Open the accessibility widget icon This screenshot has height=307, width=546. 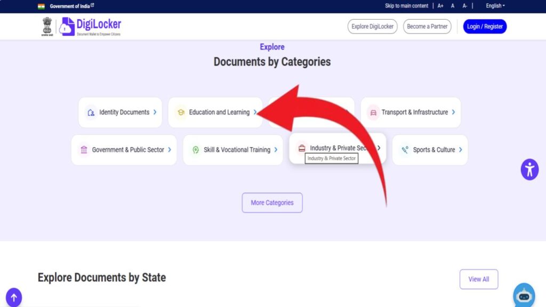529,169
